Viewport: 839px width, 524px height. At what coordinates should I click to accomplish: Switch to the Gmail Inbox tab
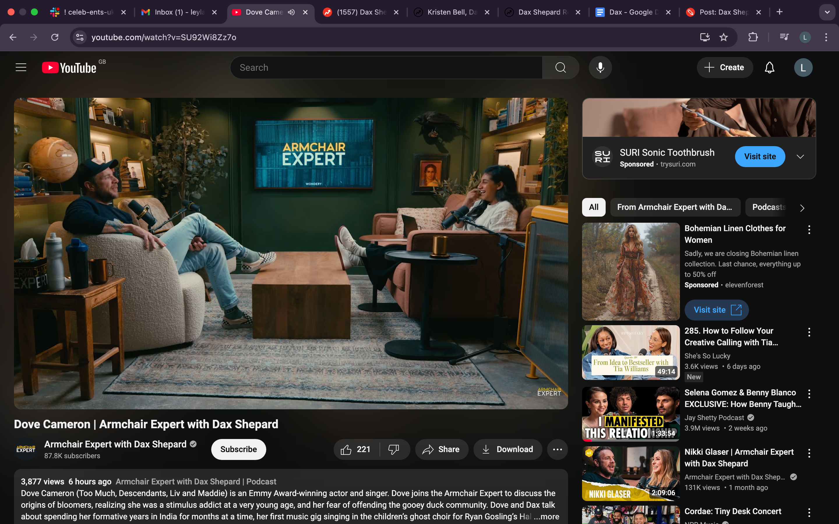(x=179, y=12)
